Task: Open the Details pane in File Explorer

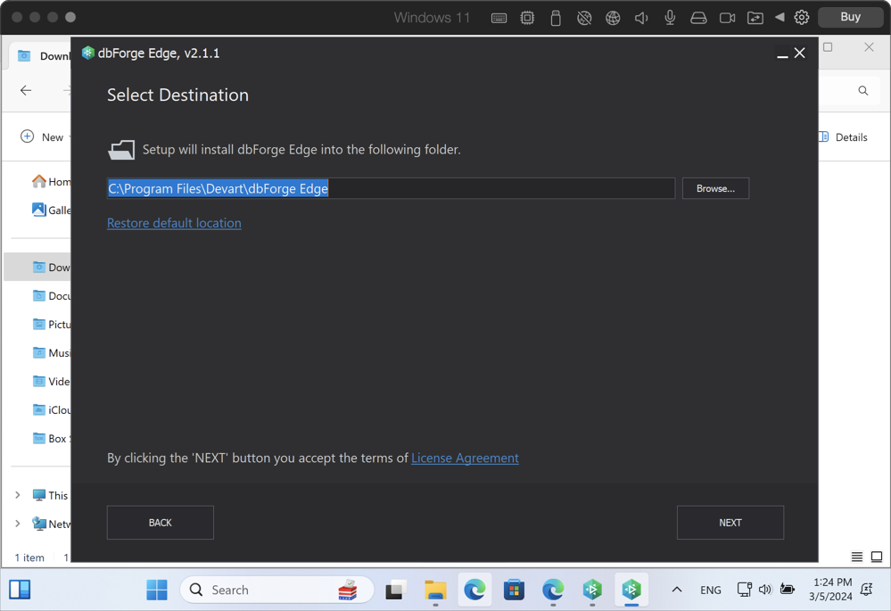Action: 843,137
